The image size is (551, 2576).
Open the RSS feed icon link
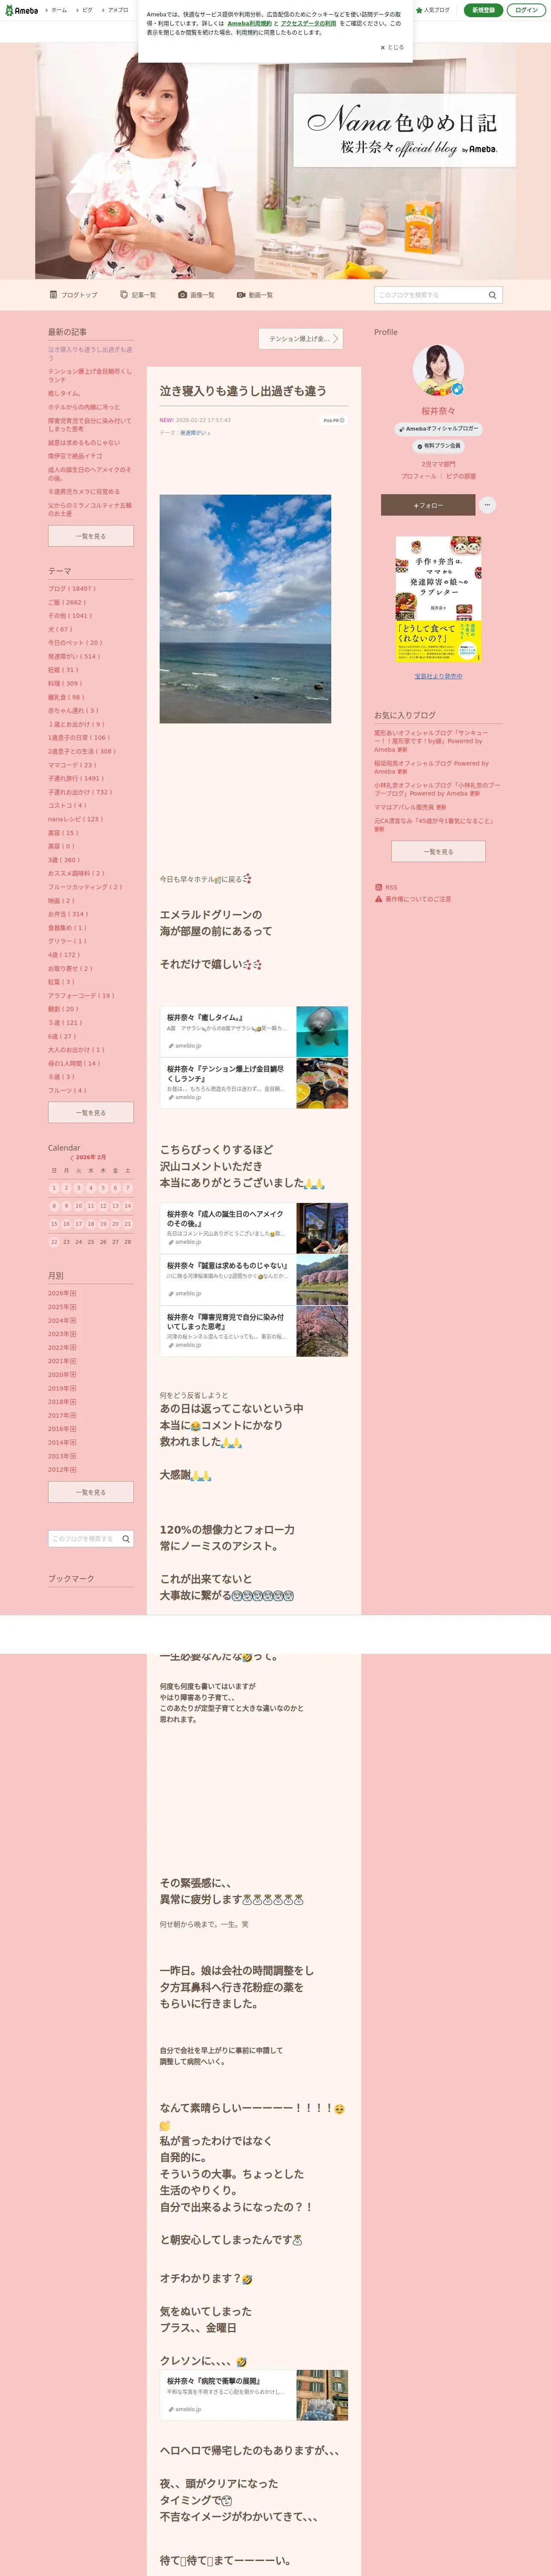click(386, 887)
